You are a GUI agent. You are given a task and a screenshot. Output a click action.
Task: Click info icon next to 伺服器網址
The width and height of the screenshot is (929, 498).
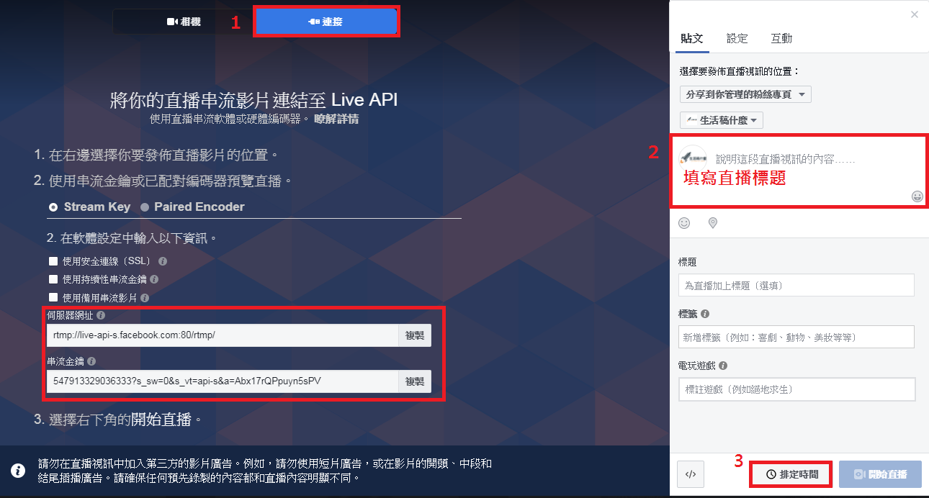pyautogui.click(x=101, y=315)
